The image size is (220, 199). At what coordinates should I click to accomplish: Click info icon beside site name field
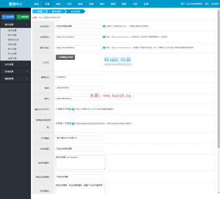[104, 26]
